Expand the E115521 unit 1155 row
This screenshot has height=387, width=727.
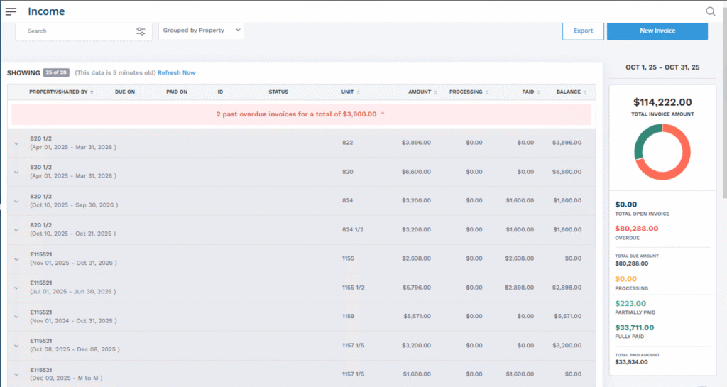point(16,259)
